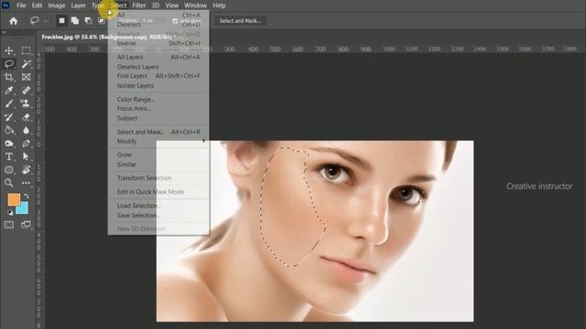Choose Similar in Select menu
586x329 pixels.
(x=158, y=164)
